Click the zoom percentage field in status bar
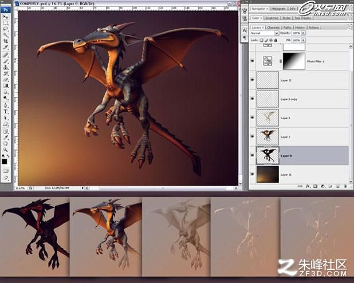The image size is (354, 283). 20,188
